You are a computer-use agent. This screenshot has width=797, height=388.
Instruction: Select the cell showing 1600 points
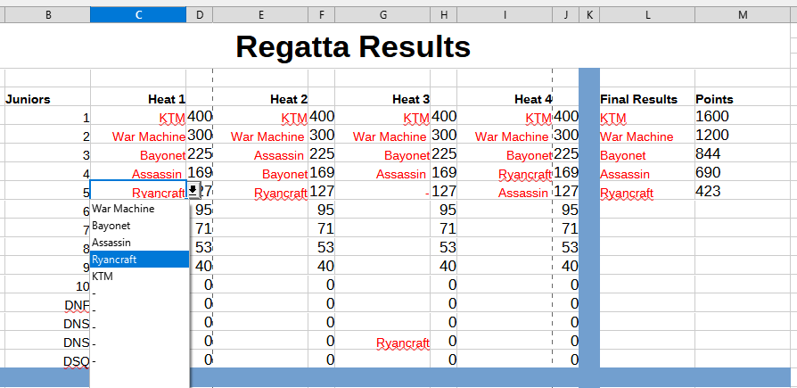pos(713,116)
